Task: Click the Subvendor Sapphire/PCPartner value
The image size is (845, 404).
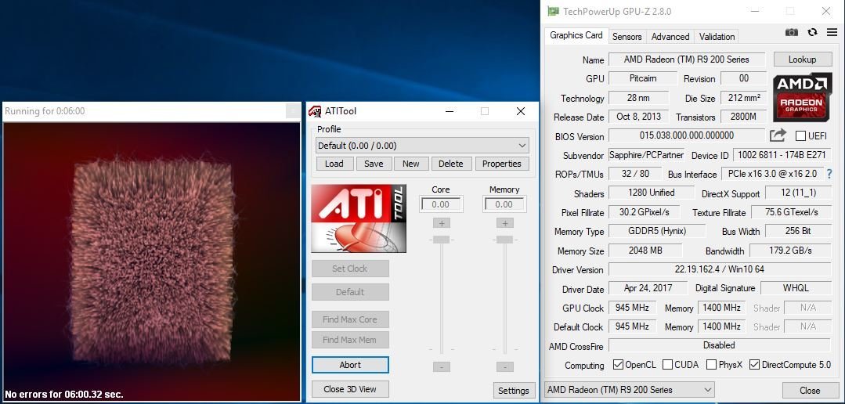Action: [646, 155]
